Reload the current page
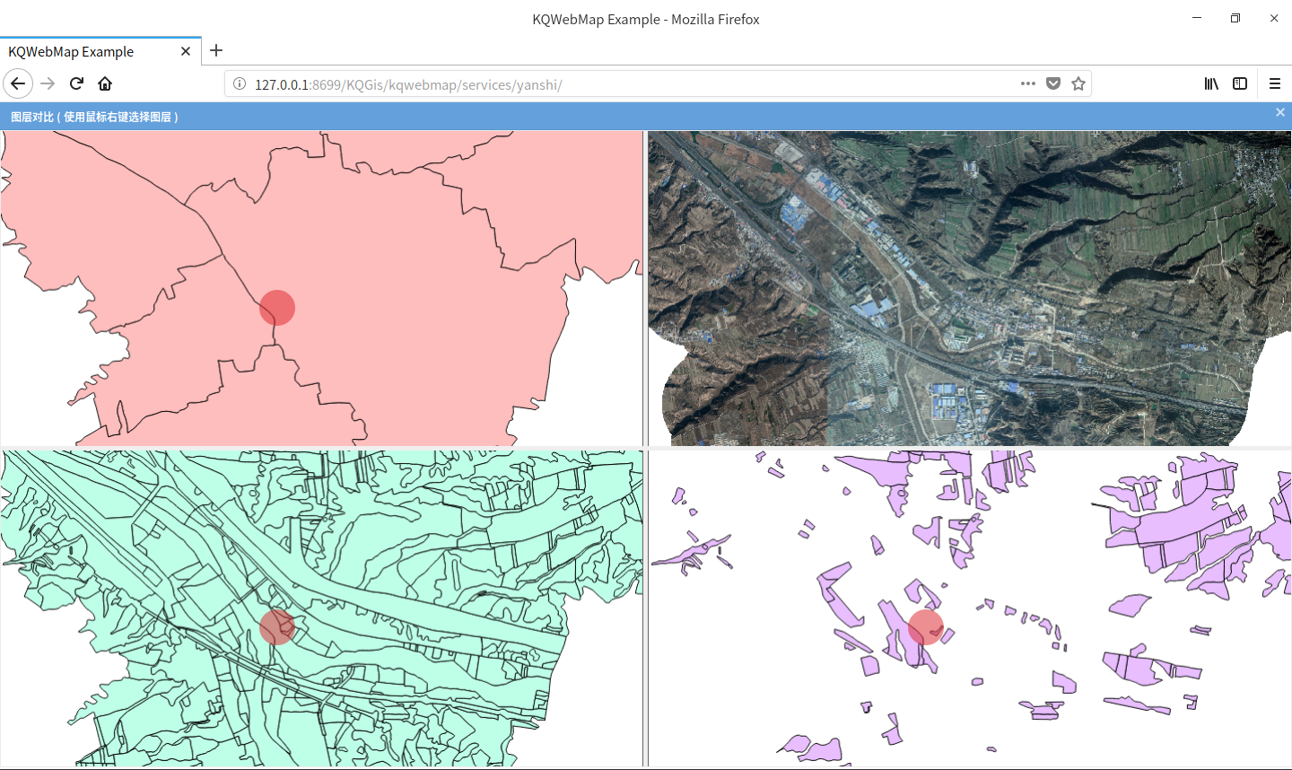Screen dimensions: 1292x770 point(76,83)
